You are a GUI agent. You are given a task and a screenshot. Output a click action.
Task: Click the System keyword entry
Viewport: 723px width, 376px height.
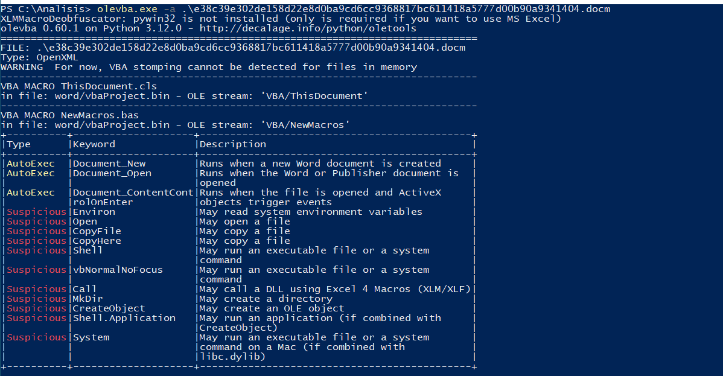click(x=91, y=337)
